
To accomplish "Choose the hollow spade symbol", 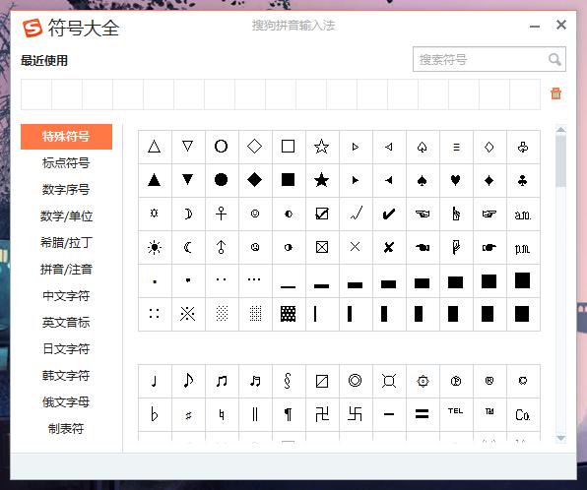I will click(x=422, y=147).
